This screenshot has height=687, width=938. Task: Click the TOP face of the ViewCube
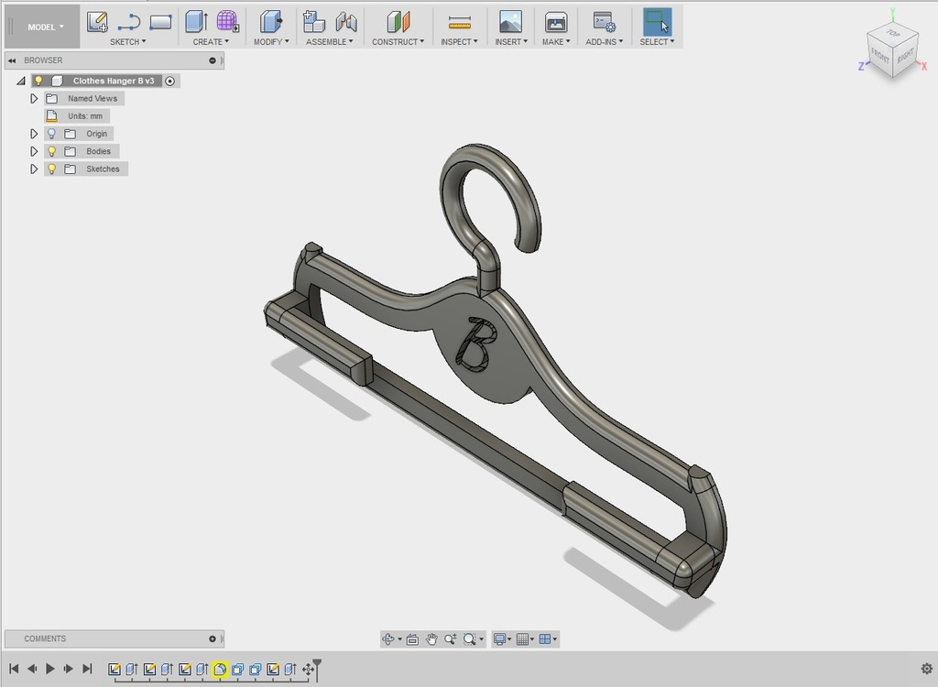tap(892, 34)
